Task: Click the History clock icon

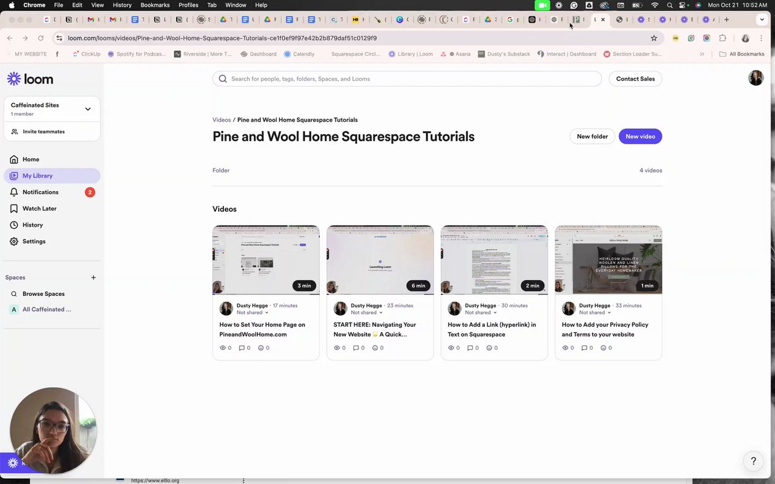Action: point(14,224)
